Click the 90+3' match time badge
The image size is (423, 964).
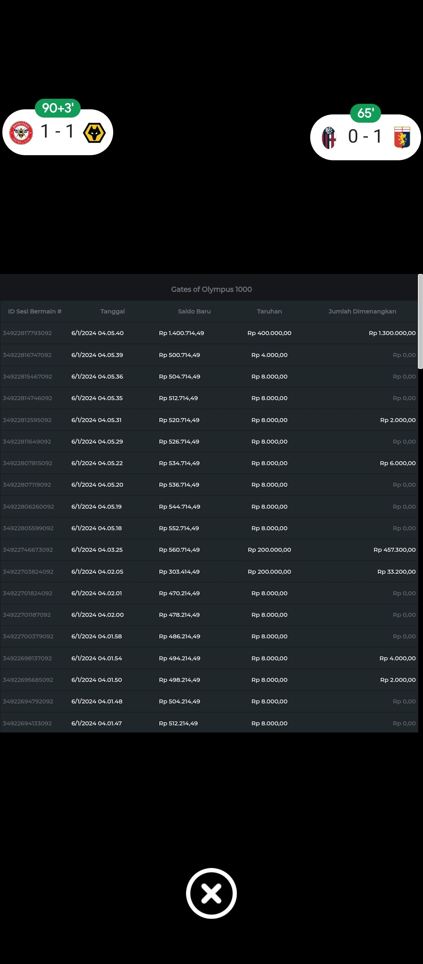coord(58,108)
